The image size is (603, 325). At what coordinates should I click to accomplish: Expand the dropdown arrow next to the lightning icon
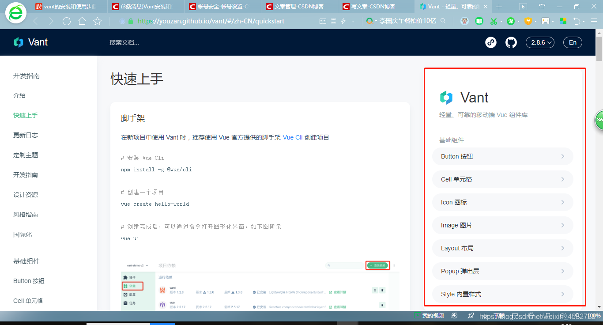coord(353,21)
